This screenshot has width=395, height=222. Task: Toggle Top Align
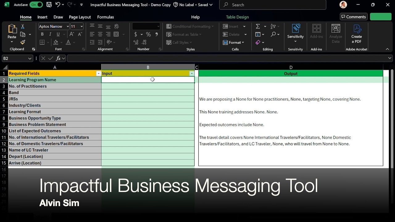pos(92,27)
